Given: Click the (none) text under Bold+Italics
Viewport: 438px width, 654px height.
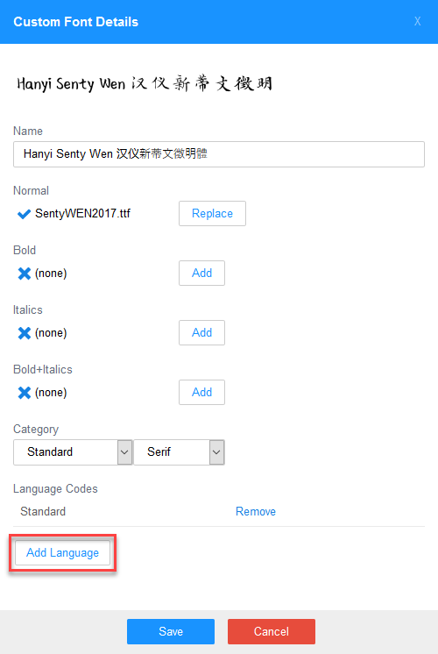Looking at the screenshot, I should 51,393.
